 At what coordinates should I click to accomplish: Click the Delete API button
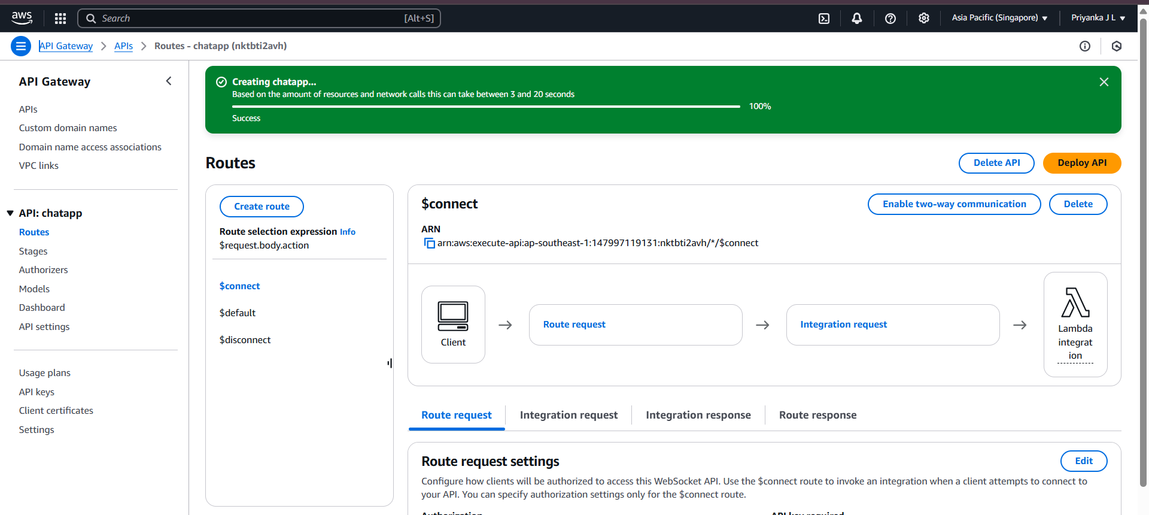(x=996, y=163)
